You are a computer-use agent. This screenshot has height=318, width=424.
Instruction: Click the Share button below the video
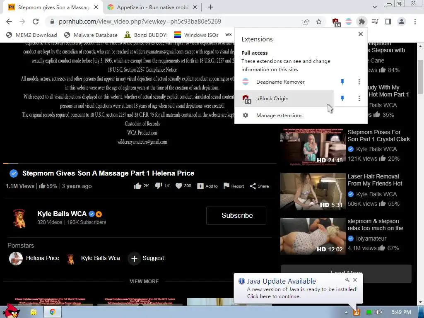point(259,186)
